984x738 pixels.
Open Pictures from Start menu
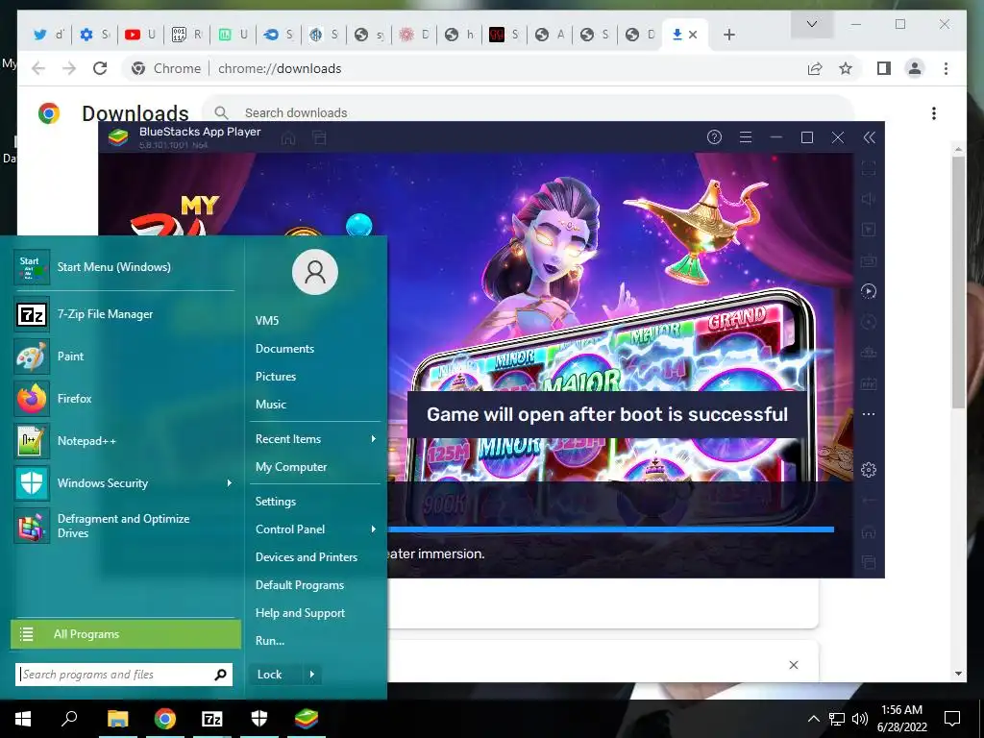[x=276, y=377]
